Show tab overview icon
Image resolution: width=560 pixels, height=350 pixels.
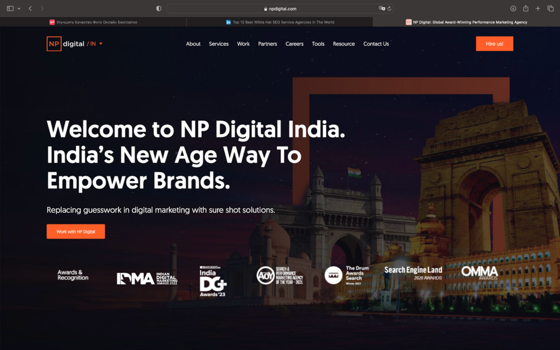click(x=550, y=8)
